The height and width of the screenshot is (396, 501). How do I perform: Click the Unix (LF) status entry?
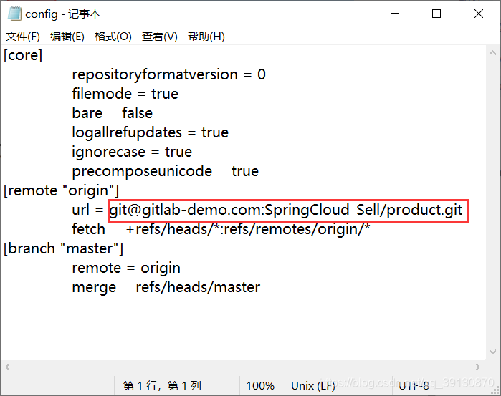[313, 386]
